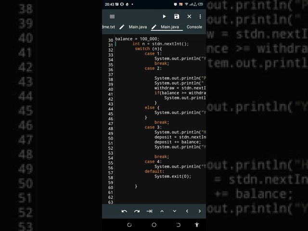Click the pencil icon on the active Main.java tab
This screenshot has height=231, width=308.
coord(154,27)
